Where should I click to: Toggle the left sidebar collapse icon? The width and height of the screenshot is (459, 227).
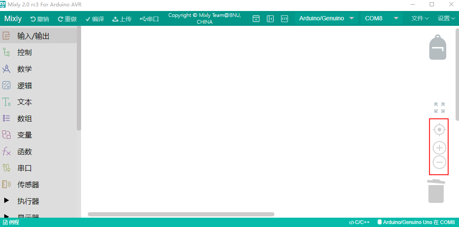270,19
